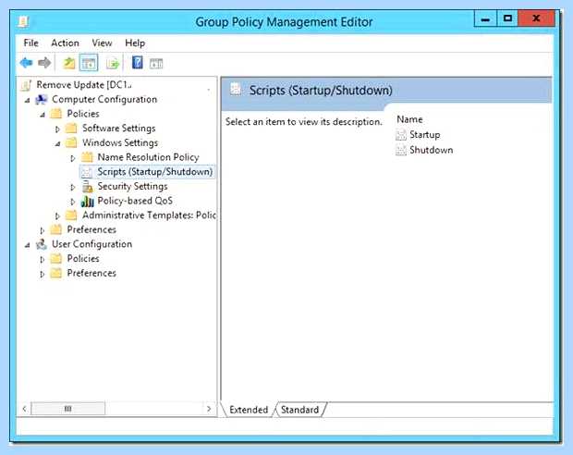Click the Back arrow toolbar icon
This screenshot has width=573, height=455.
click(26, 63)
